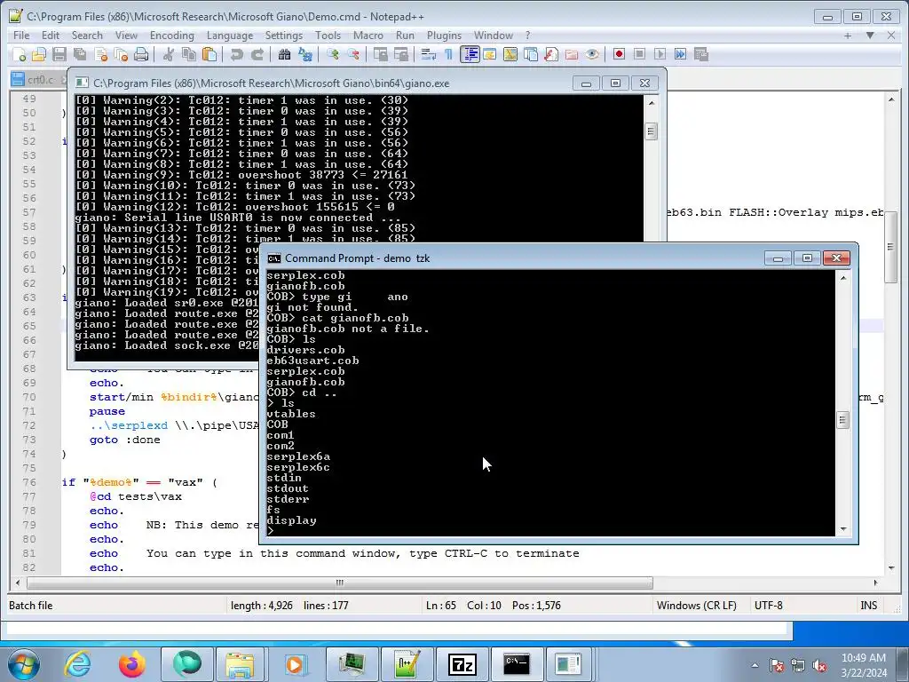Click the Redo arrow toolbar icon
This screenshot has height=682, width=909.
pyautogui.click(x=257, y=54)
